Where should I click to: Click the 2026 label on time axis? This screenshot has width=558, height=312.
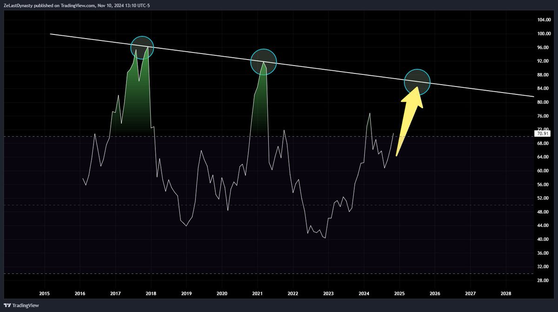pos(435,293)
